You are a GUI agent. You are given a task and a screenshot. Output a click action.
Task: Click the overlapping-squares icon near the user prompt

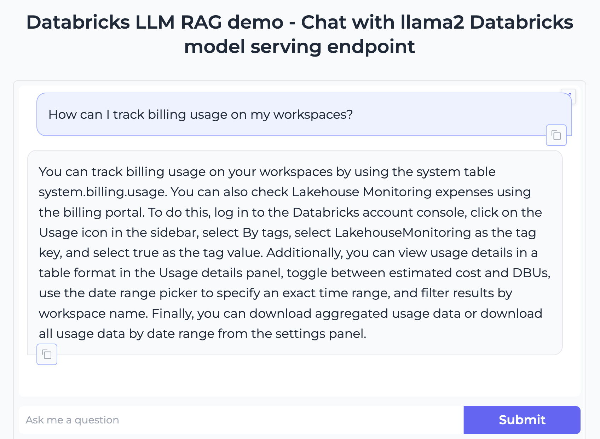[556, 135]
